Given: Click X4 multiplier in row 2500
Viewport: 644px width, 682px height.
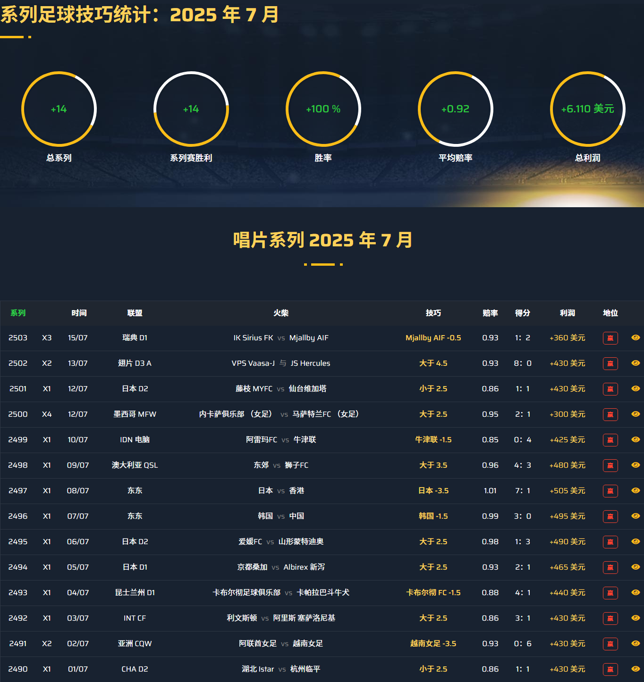Looking at the screenshot, I should [x=47, y=414].
